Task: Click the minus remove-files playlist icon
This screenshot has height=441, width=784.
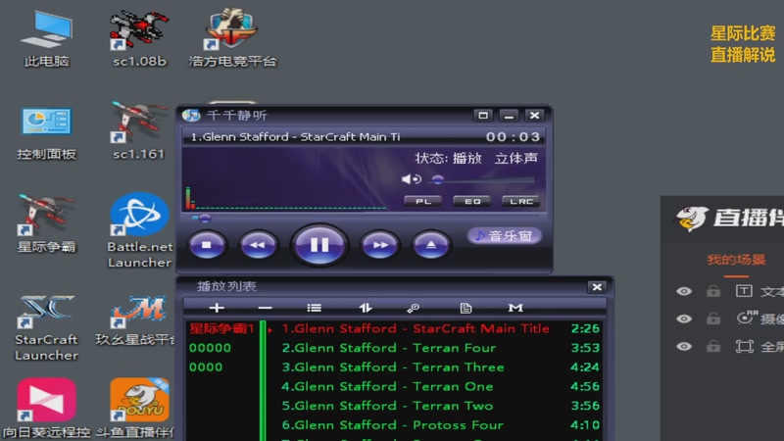Action: click(265, 308)
